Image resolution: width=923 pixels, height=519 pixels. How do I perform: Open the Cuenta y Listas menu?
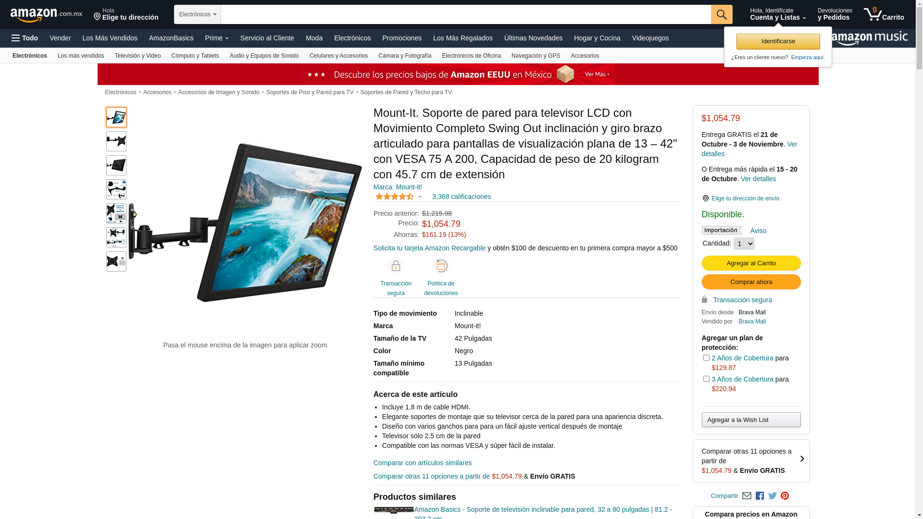778,14
